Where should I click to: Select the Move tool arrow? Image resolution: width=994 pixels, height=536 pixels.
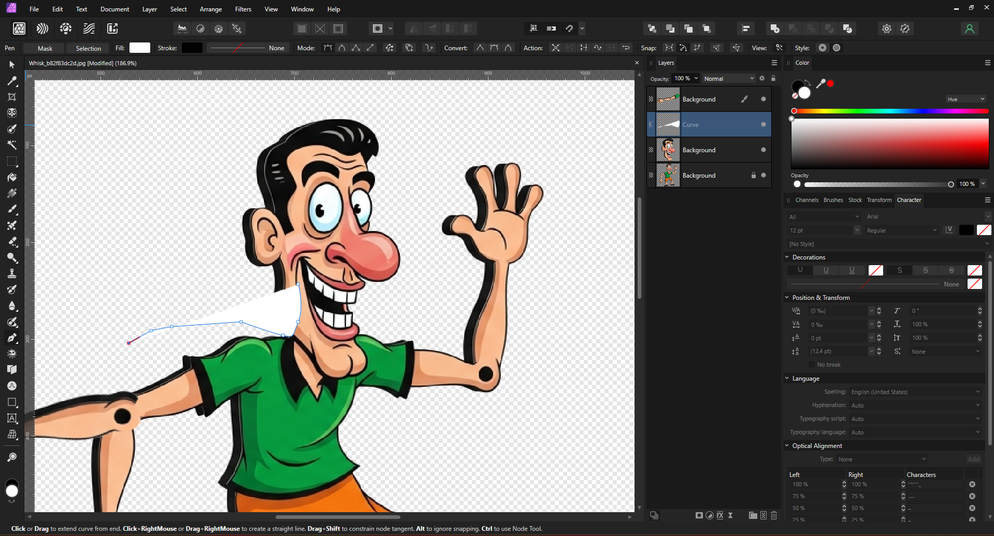click(12, 65)
